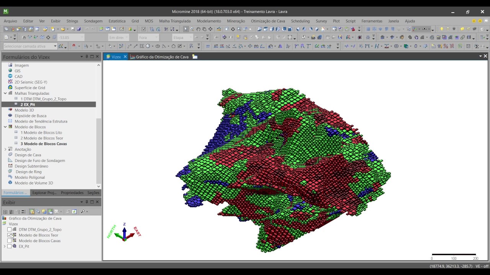
Task: Click the undo arrow in the top toolbar
Action: 87,29
